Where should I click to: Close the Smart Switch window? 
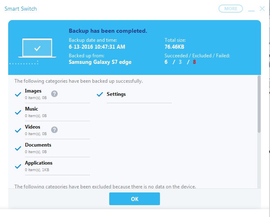(x=262, y=9)
